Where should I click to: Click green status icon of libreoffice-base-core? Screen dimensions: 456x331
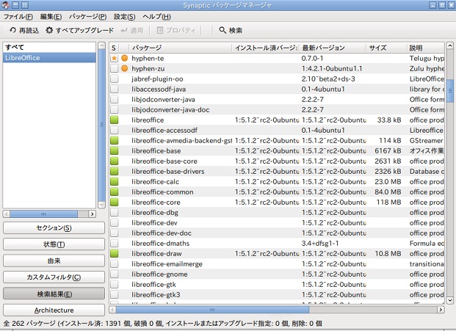(115, 161)
